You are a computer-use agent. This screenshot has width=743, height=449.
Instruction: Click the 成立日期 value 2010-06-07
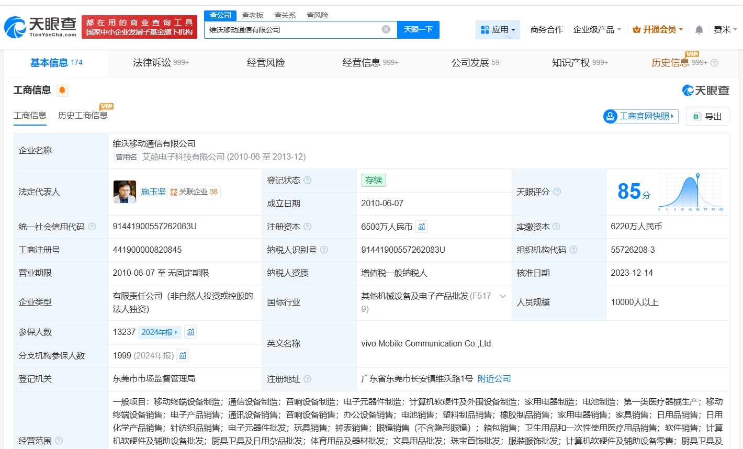coord(382,203)
